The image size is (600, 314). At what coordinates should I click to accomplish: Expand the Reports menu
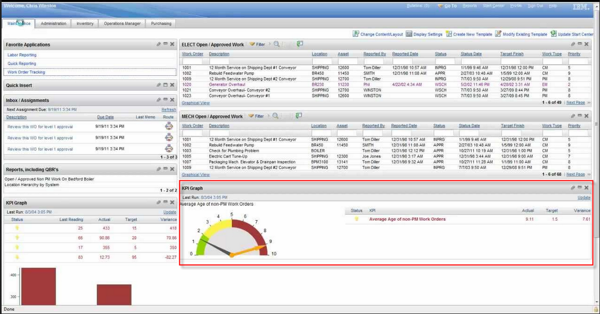pyautogui.click(x=470, y=5)
